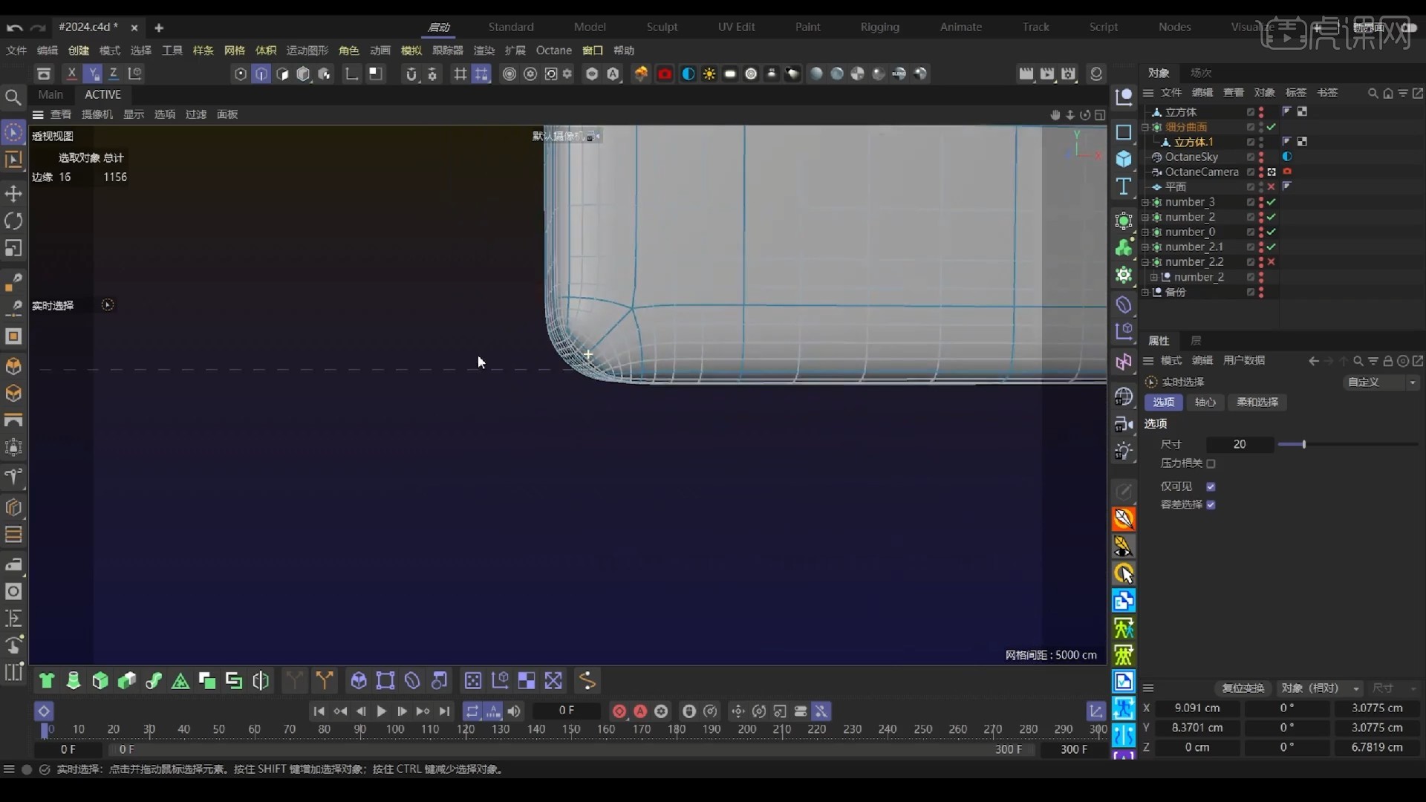Click the record keyframe button
This screenshot has width=1426, height=802.
[x=619, y=711]
